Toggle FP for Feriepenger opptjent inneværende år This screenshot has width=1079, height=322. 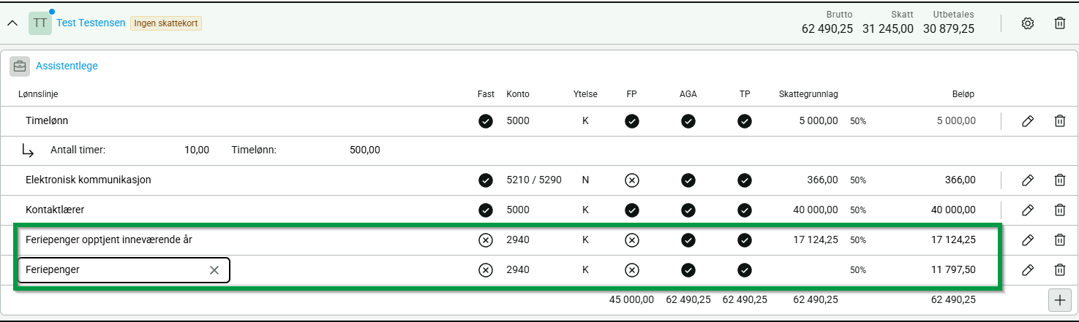[x=632, y=240]
